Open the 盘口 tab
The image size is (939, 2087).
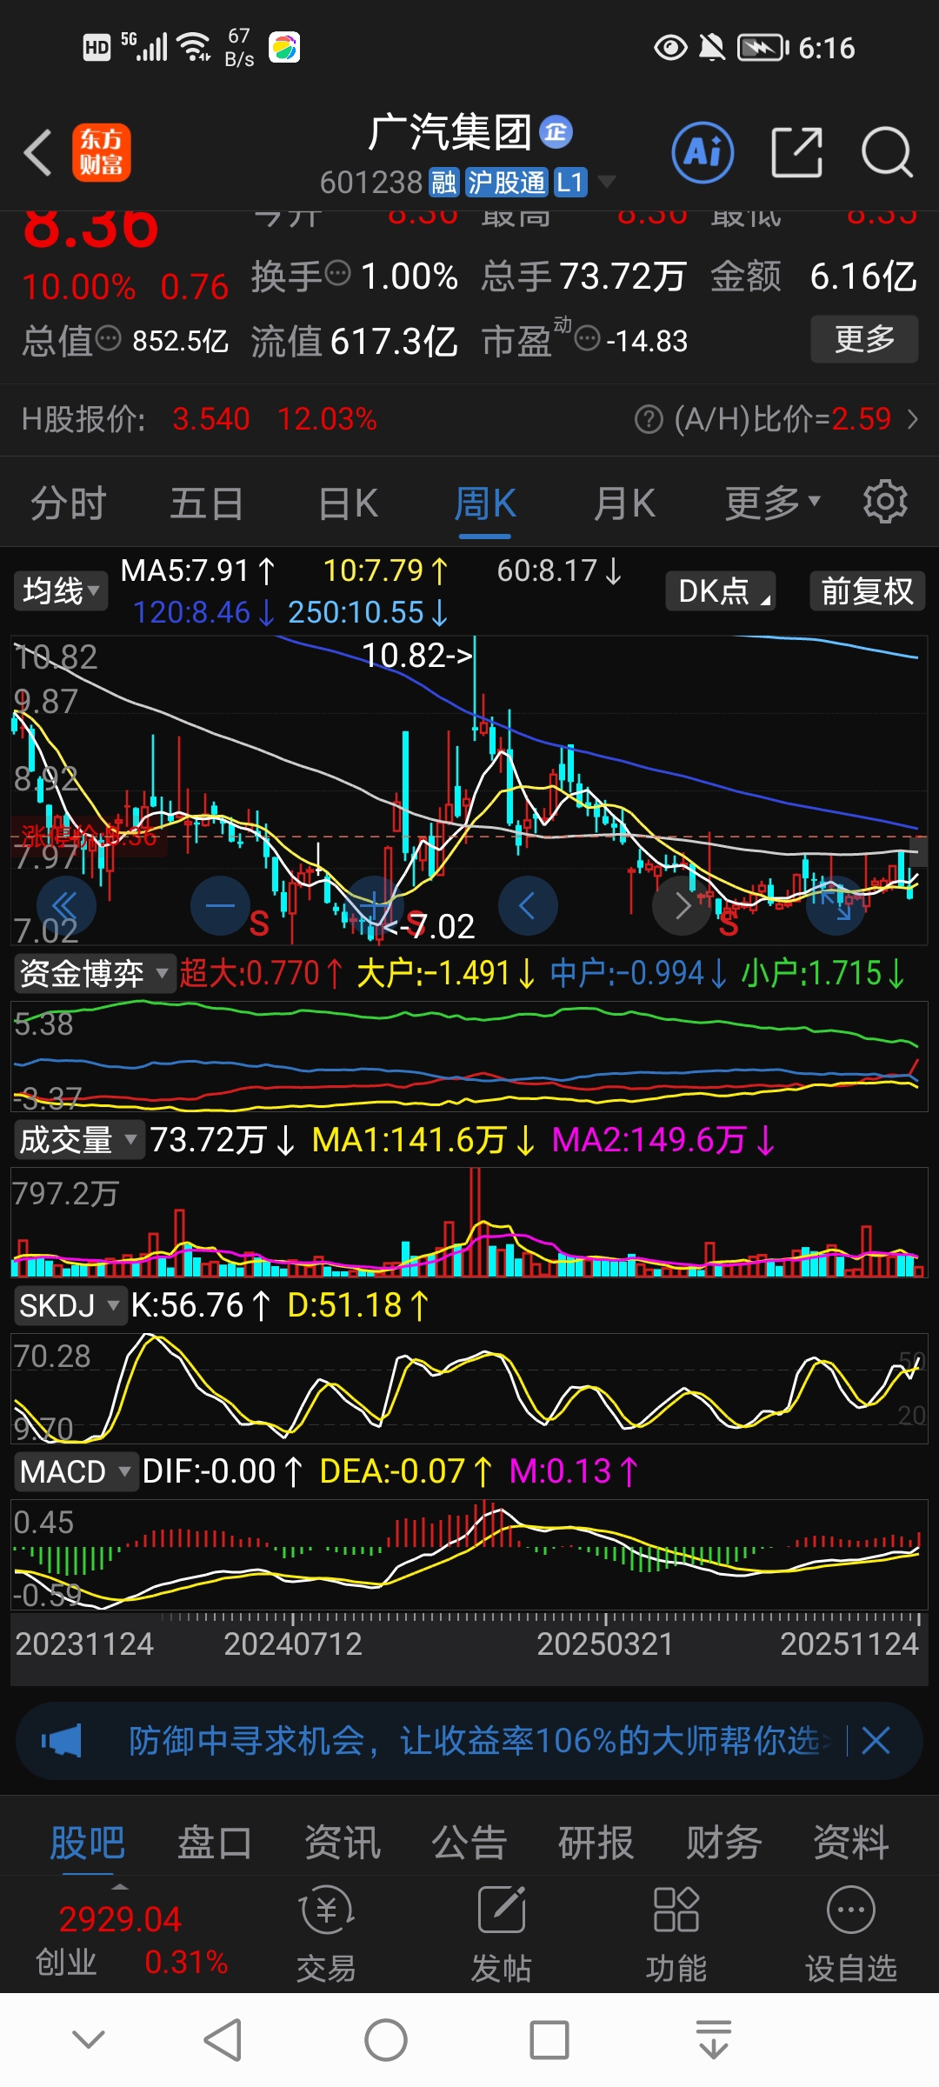point(214,1842)
